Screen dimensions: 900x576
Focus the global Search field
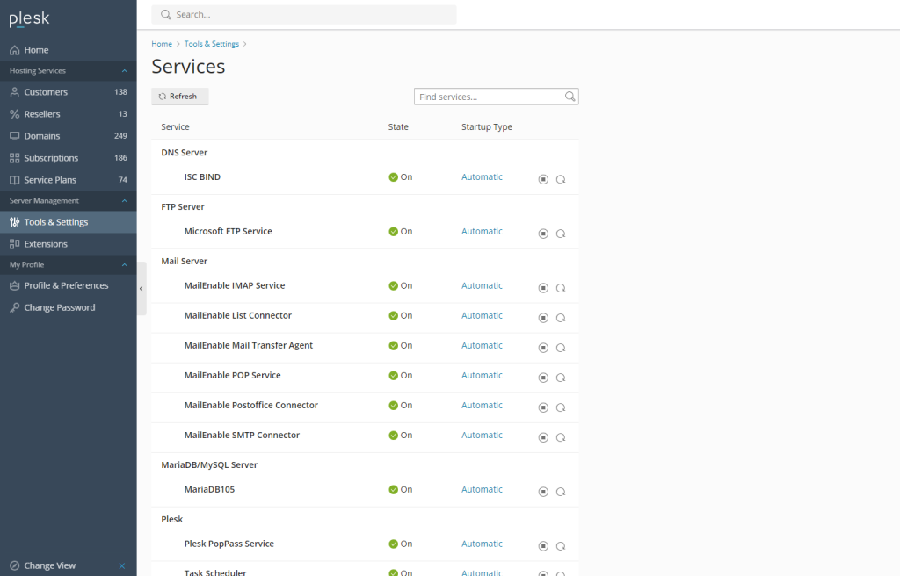point(303,14)
